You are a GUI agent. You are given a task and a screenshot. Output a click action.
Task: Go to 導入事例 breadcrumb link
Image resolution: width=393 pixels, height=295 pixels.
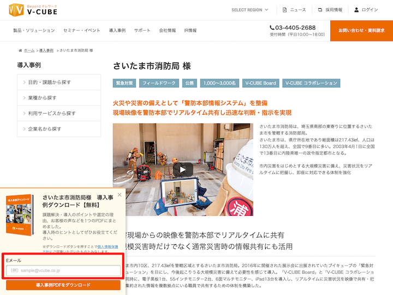tap(46, 50)
